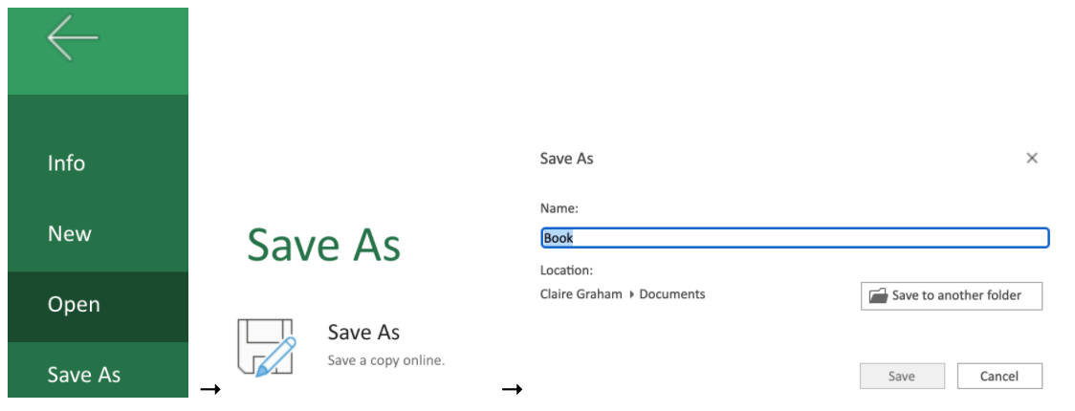Click the back arrow in the green sidebar
Viewport: 1075px width, 411px height.
pyautogui.click(x=73, y=38)
